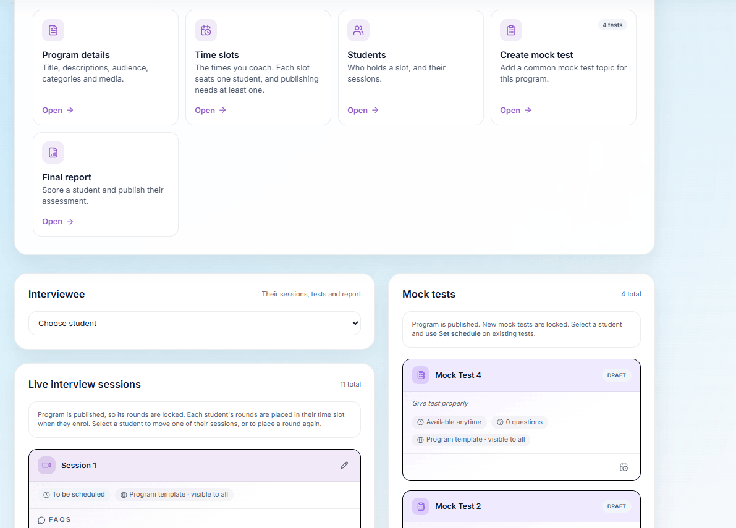Click Session 1 Program template visible to all tag
This screenshot has width=736, height=528.
(174, 494)
